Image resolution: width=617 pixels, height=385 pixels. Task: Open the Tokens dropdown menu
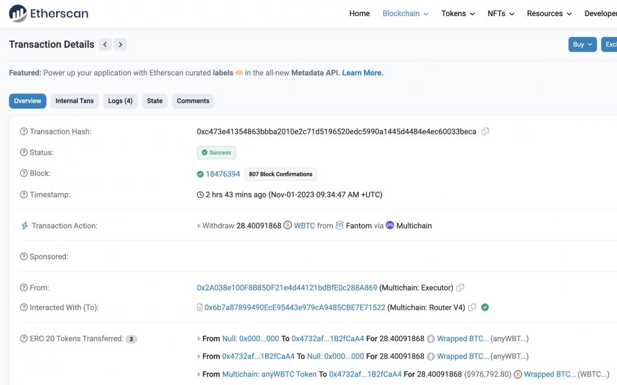click(458, 14)
